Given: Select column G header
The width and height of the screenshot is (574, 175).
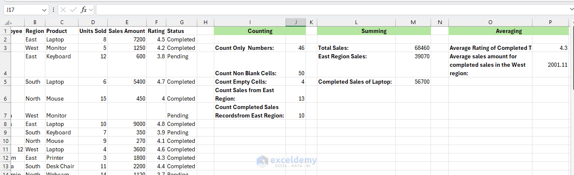Looking at the screenshot, I should click(x=182, y=22).
